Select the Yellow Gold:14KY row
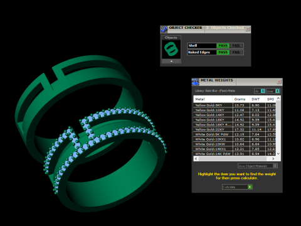 click(x=235, y=115)
